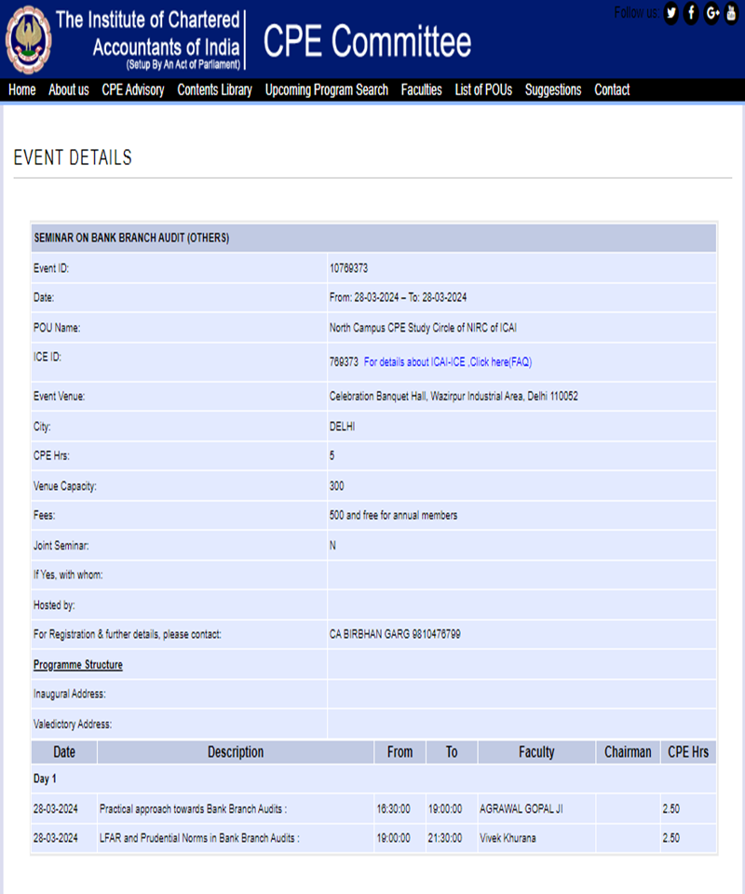Open the List of POUs menu
The height and width of the screenshot is (894, 745).
tap(483, 90)
